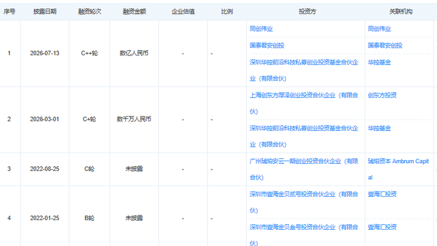Click 壹海汇投资 link beside the 金贝贰号 investor
The image size is (437, 246).
[x=382, y=194]
